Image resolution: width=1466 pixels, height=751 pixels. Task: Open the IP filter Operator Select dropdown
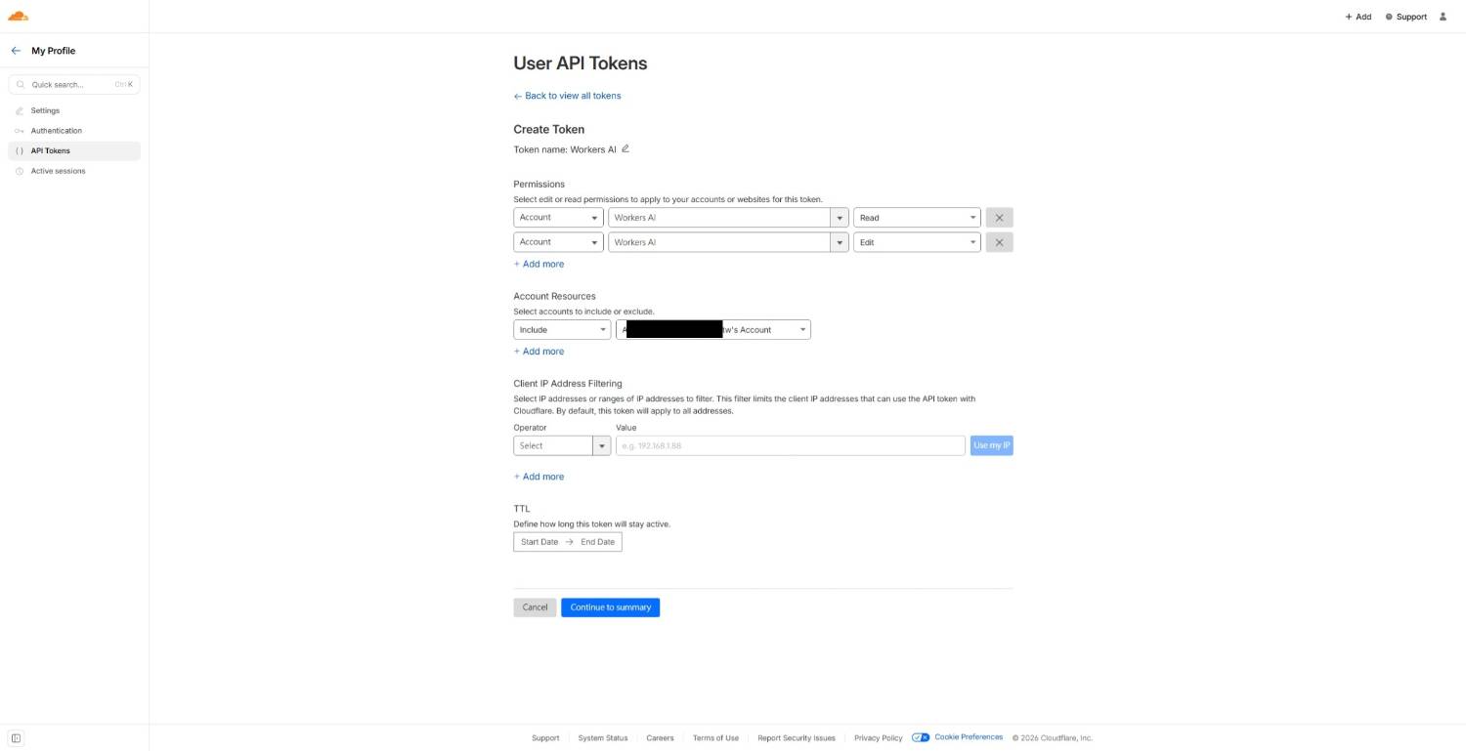(561, 445)
